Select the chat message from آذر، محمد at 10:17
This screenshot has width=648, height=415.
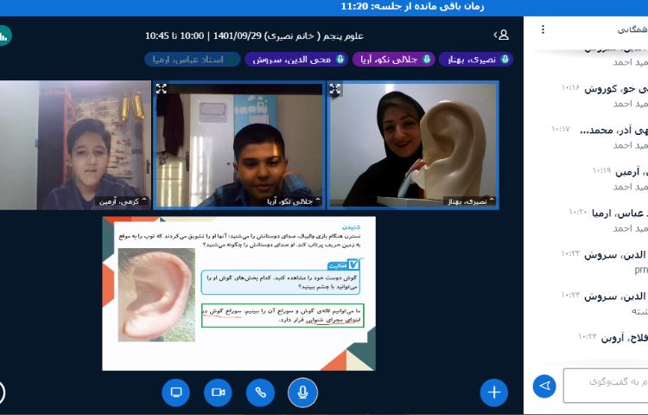pos(600,137)
